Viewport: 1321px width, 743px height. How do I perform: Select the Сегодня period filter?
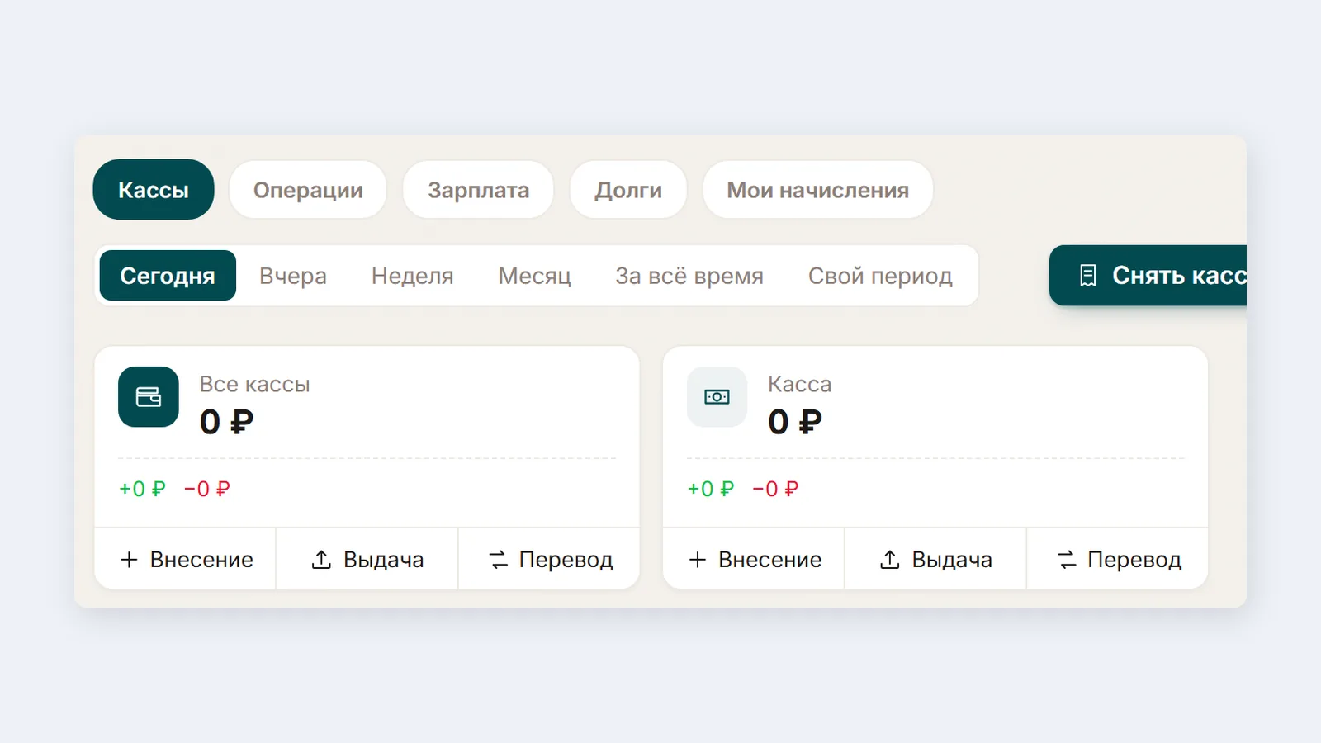(x=168, y=276)
